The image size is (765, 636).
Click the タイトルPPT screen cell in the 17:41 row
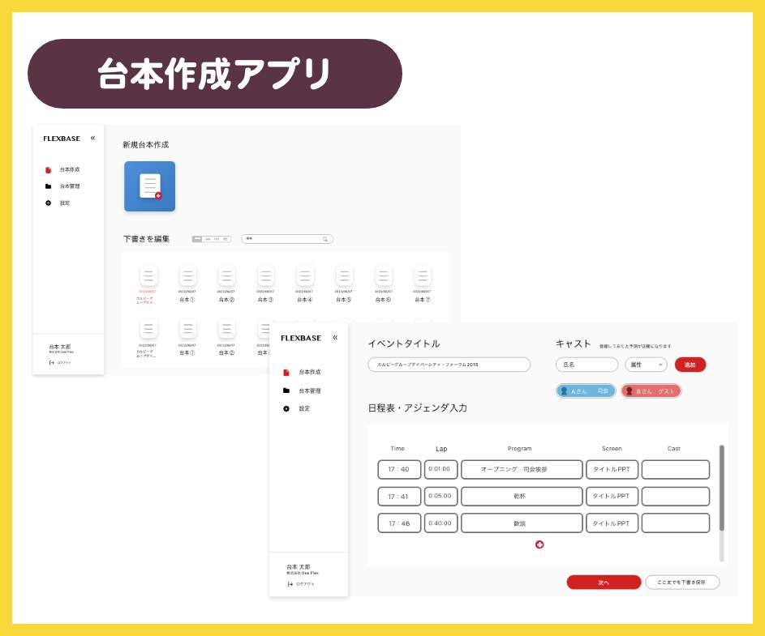tap(612, 496)
